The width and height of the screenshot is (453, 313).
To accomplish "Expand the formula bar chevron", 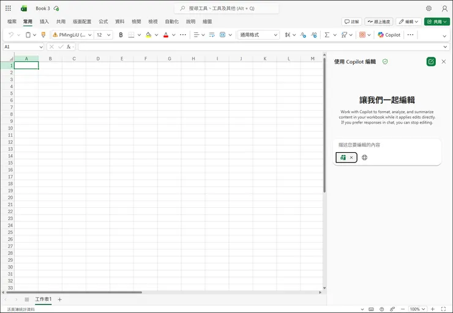I will point(445,46).
